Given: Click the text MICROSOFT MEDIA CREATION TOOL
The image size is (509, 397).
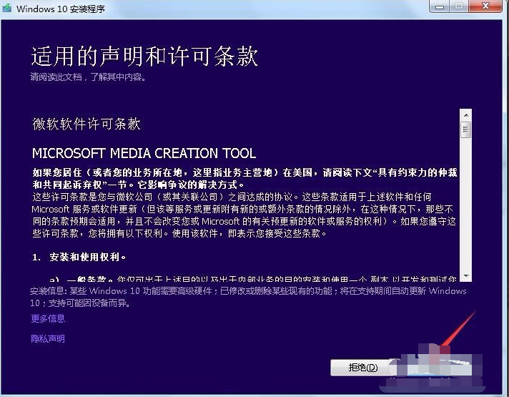Looking at the screenshot, I should click(144, 153).
